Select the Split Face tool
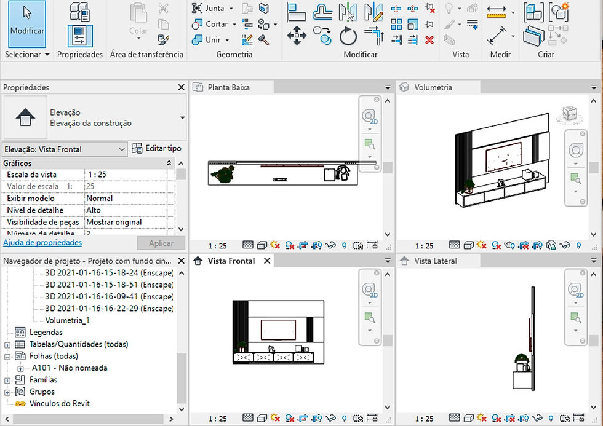 tap(264, 8)
